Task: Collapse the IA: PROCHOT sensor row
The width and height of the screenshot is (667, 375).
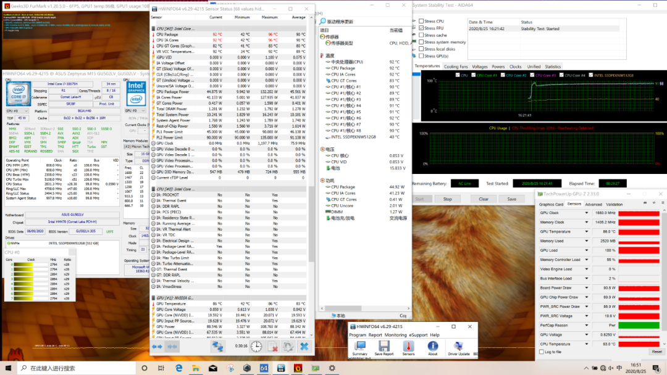Action: pyautogui.click(x=154, y=195)
